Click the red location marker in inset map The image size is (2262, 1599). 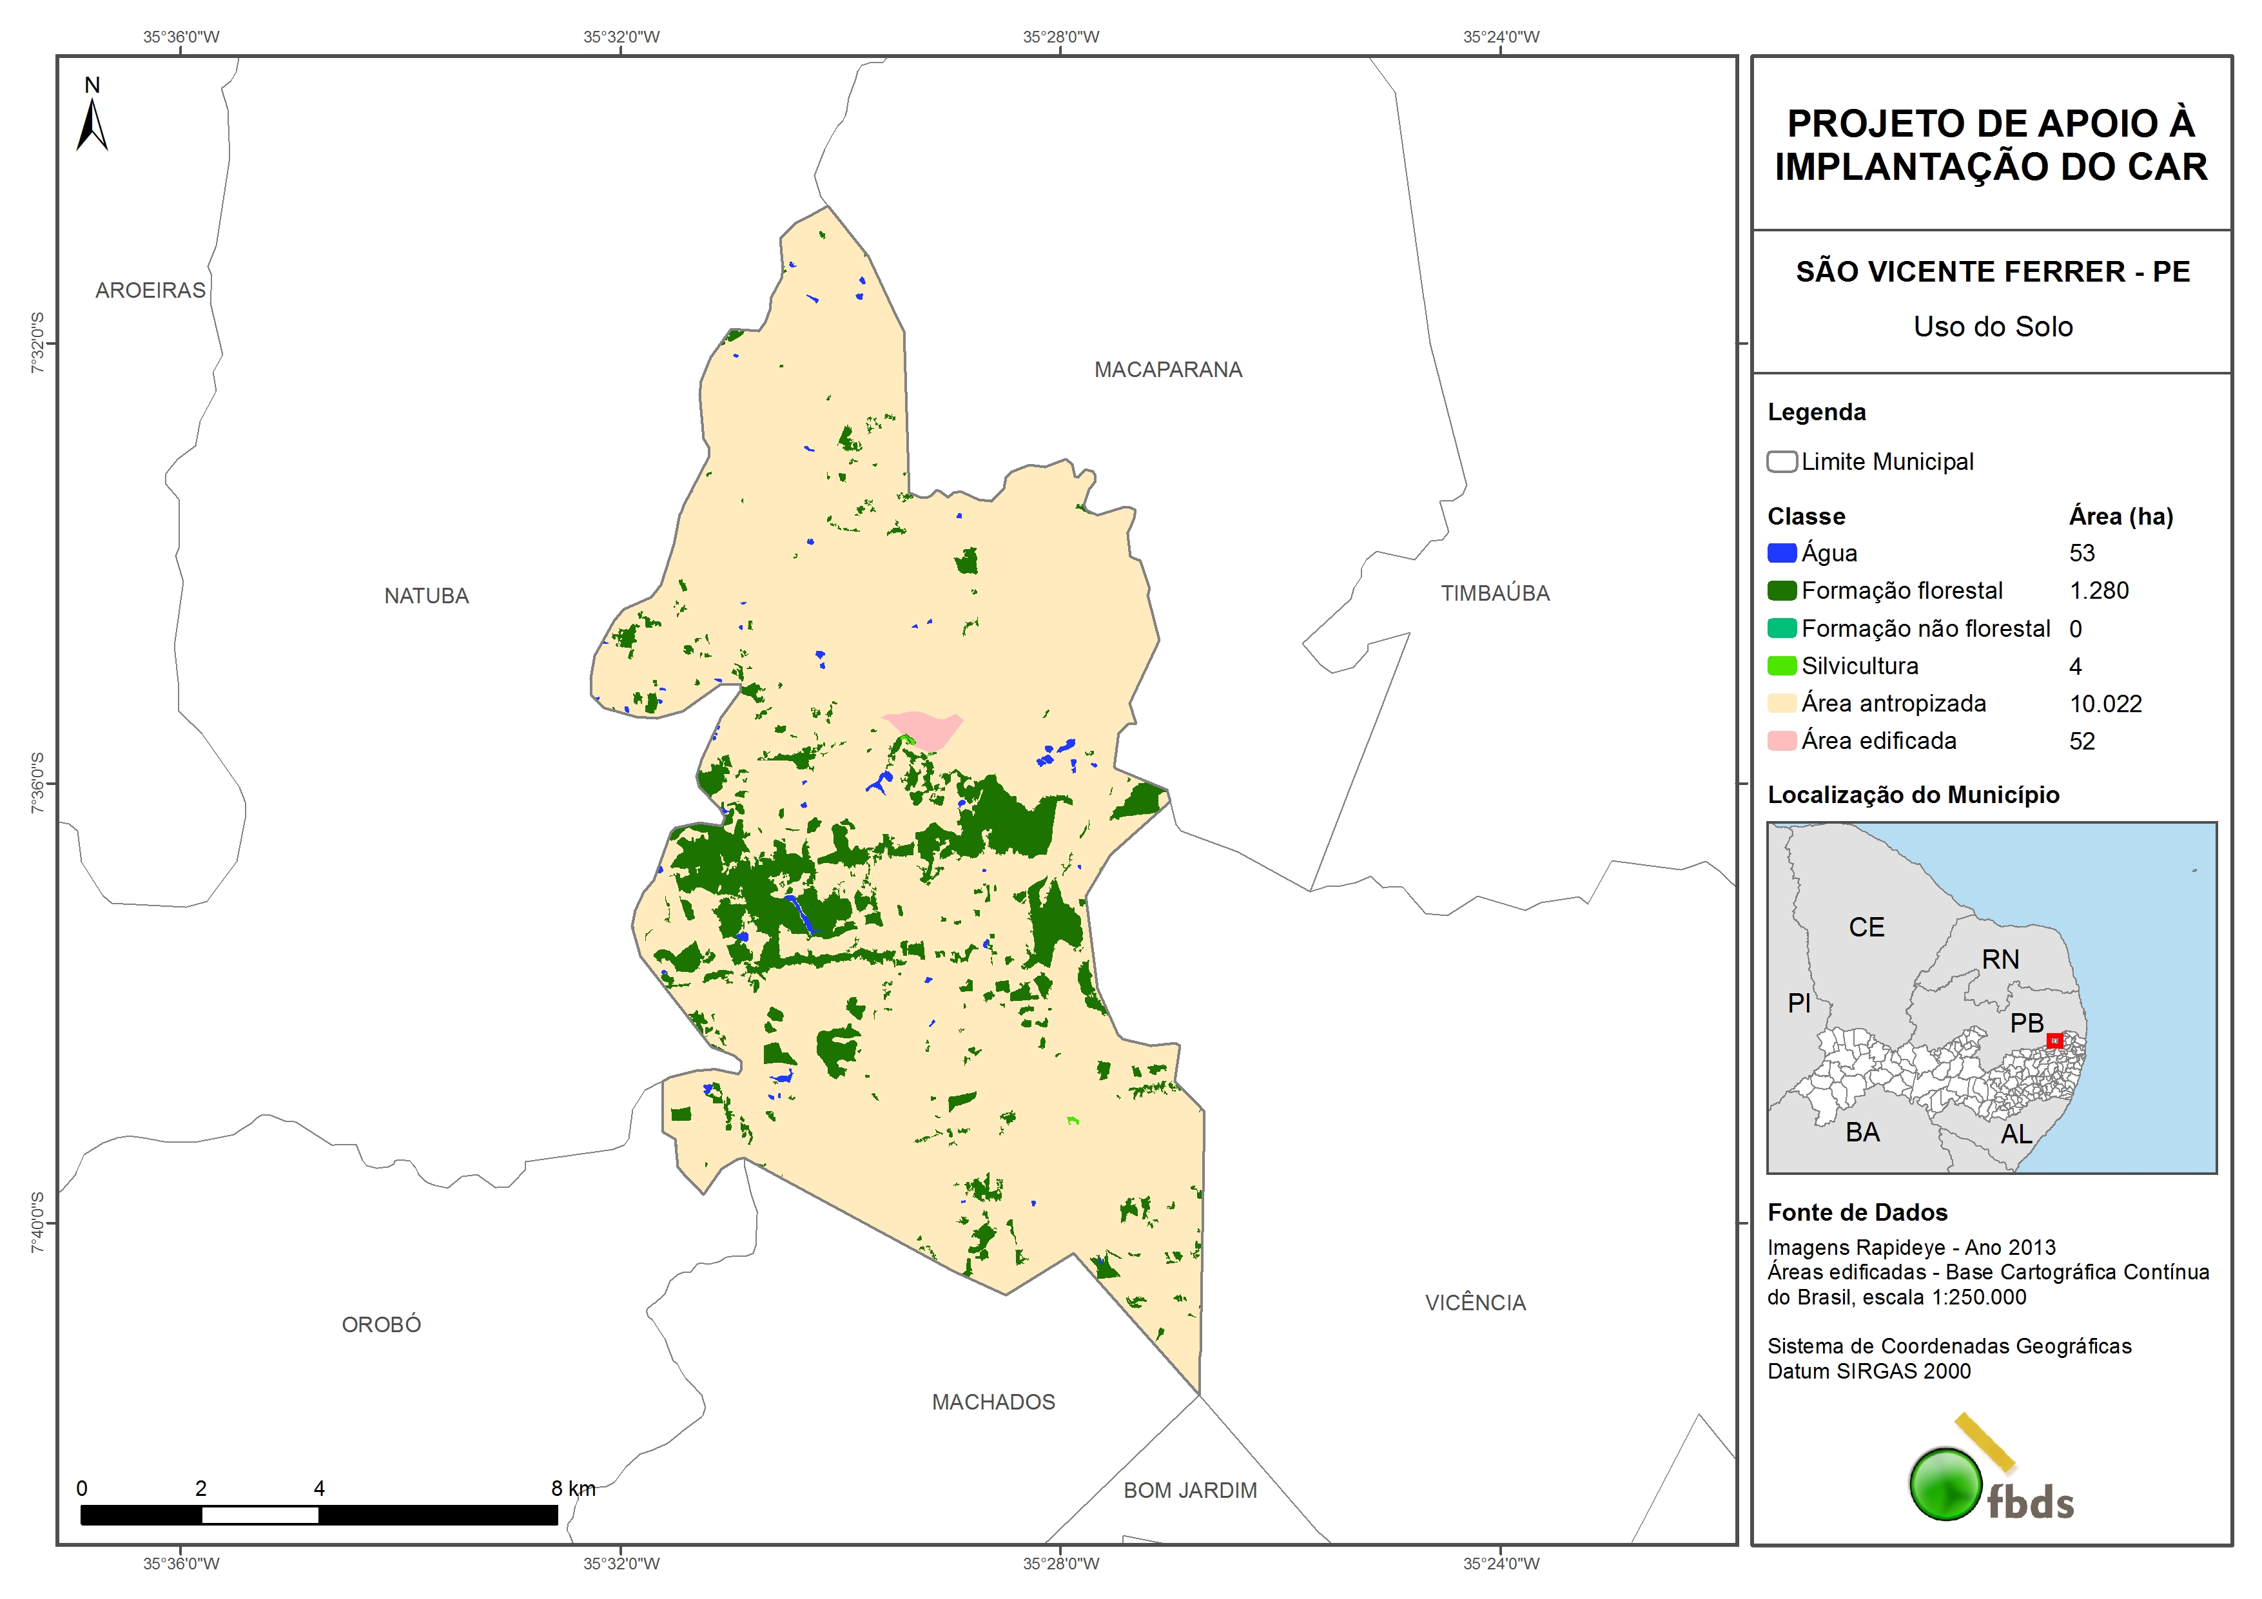[x=2054, y=1040]
